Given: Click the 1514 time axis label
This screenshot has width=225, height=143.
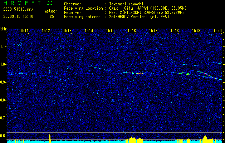Looking at the screenshot, I should [x=89, y=30].
